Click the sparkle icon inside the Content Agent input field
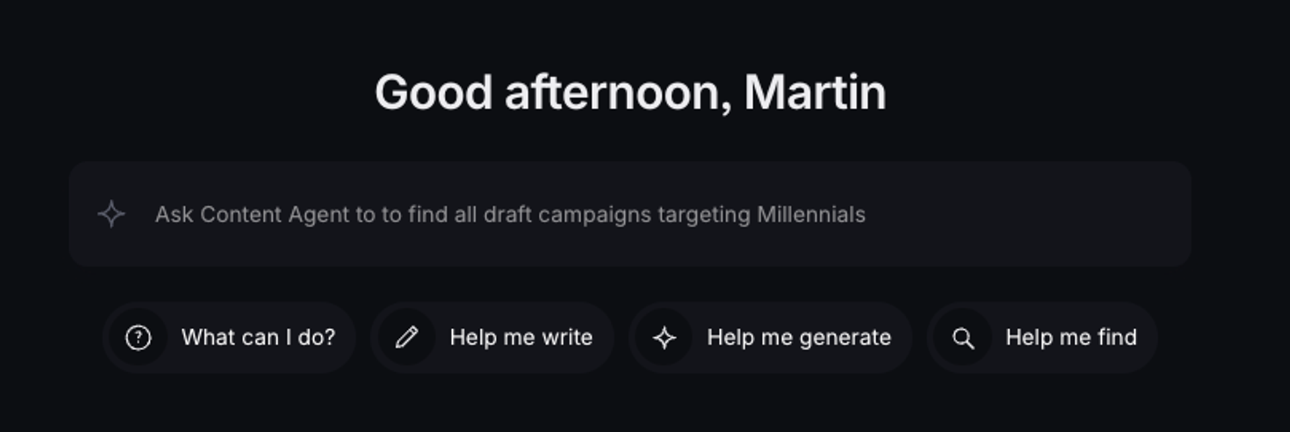The image size is (1290, 432). [110, 214]
